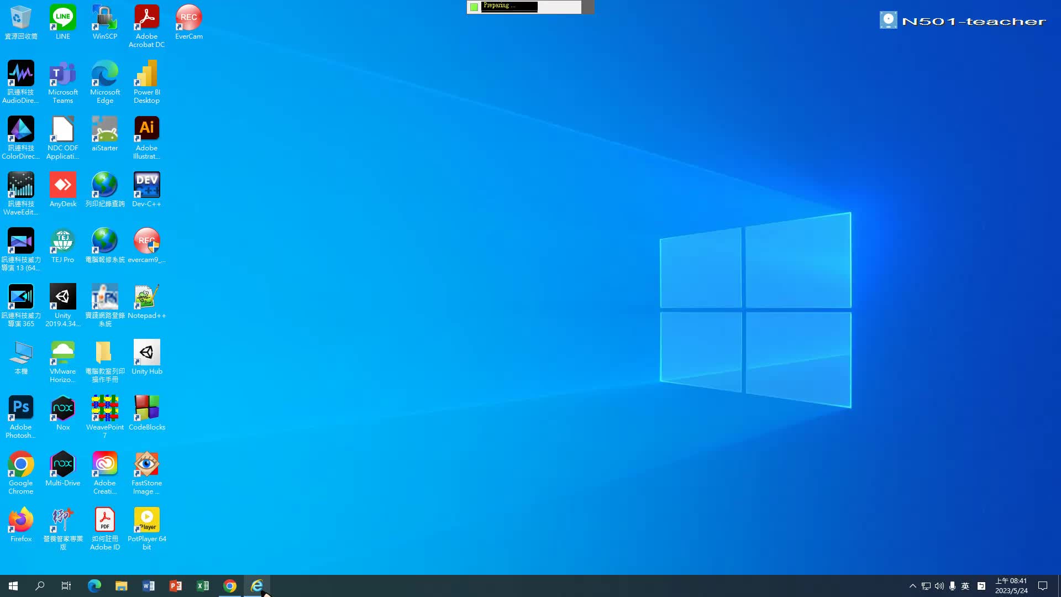This screenshot has width=1061, height=597.
Task: Select the Adobe ID PDF file icon
Action: (105, 529)
